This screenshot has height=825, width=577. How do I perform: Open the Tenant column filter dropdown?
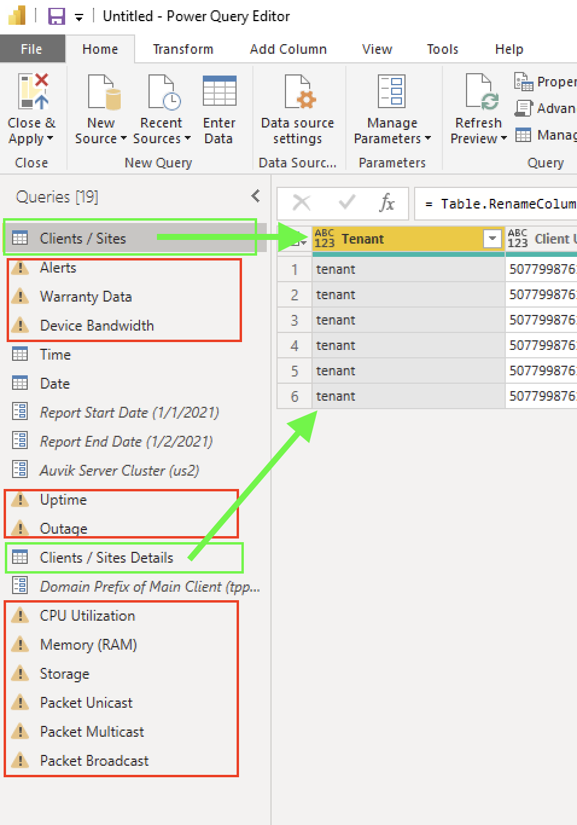(x=494, y=239)
